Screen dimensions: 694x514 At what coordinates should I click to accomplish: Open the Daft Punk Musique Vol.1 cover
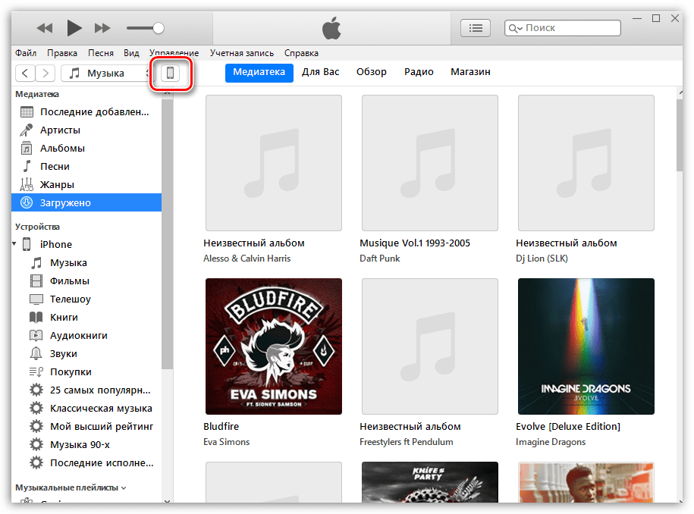click(x=430, y=163)
